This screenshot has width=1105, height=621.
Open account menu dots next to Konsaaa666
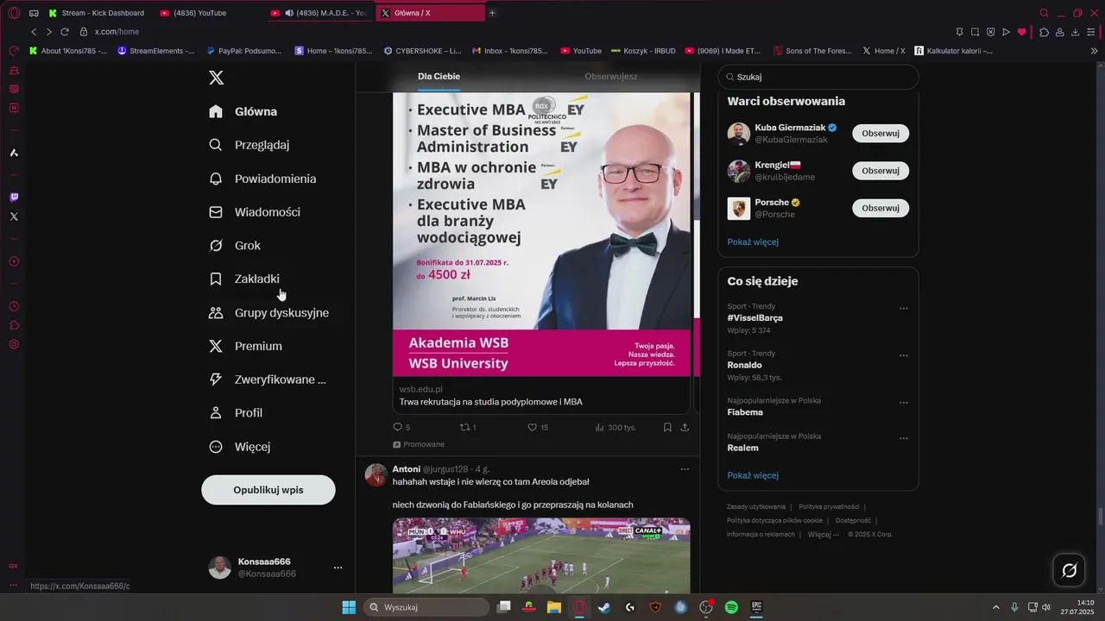click(338, 568)
